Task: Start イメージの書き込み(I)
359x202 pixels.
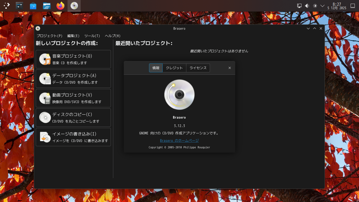Action: tap(73, 137)
